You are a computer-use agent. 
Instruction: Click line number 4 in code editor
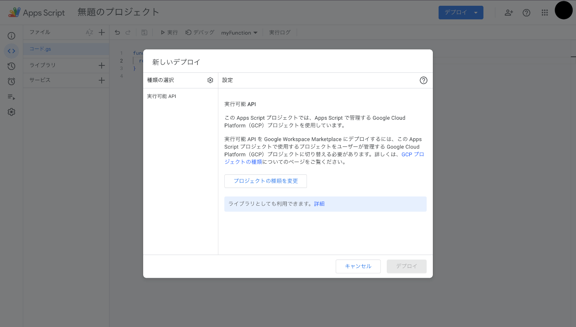click(121, 76)
